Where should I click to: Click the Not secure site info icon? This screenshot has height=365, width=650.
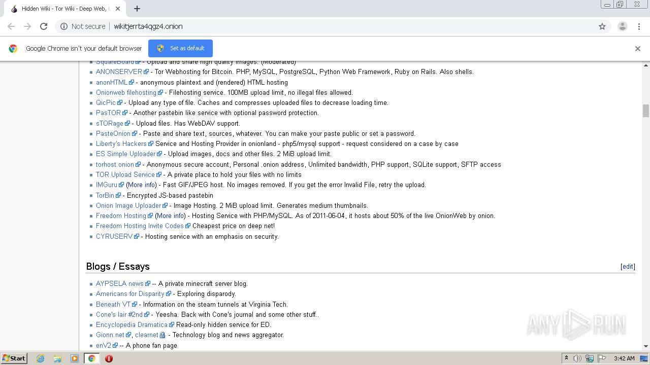tap(64, 26)
